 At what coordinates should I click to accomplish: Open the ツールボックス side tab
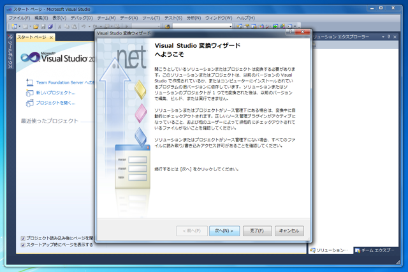tap(10, 52)
